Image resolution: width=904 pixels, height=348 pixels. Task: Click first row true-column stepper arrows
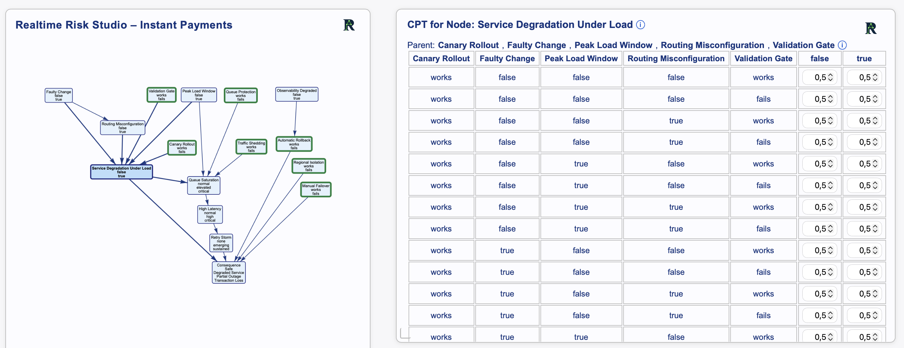coord(875,77)
